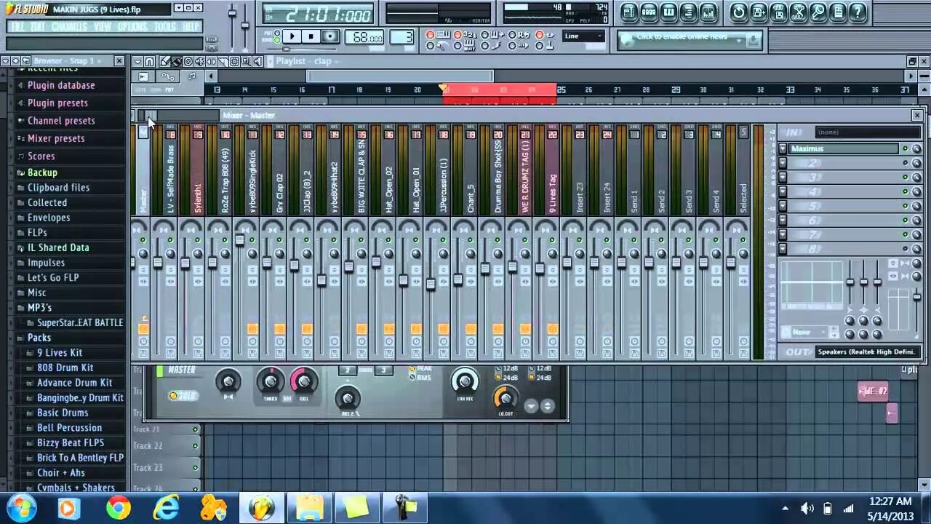Expand the Backup folder in Browser

pyautogui.click(x=42, y=172)
